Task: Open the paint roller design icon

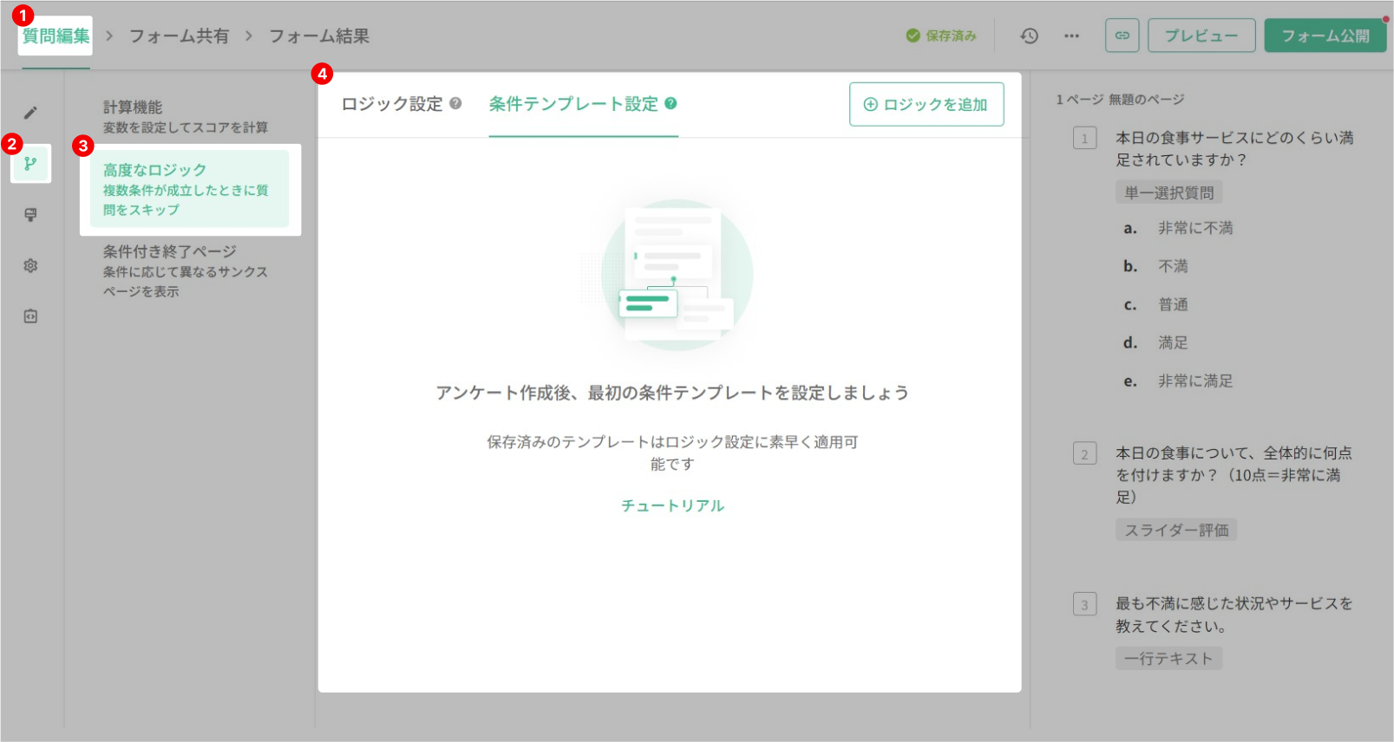Action: [30, 215]
